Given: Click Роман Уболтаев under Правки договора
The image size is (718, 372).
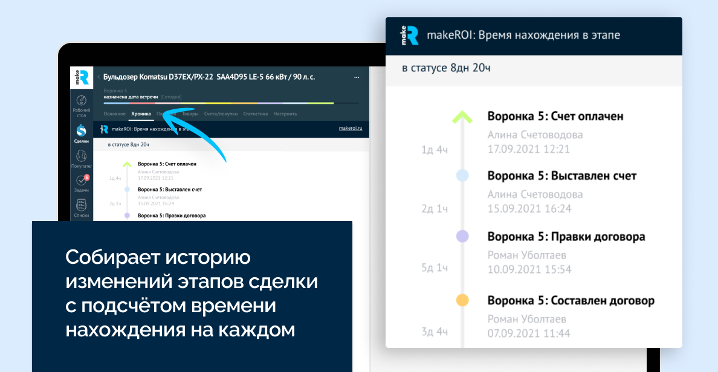Looking at the screenshot, I should [526, 255].
